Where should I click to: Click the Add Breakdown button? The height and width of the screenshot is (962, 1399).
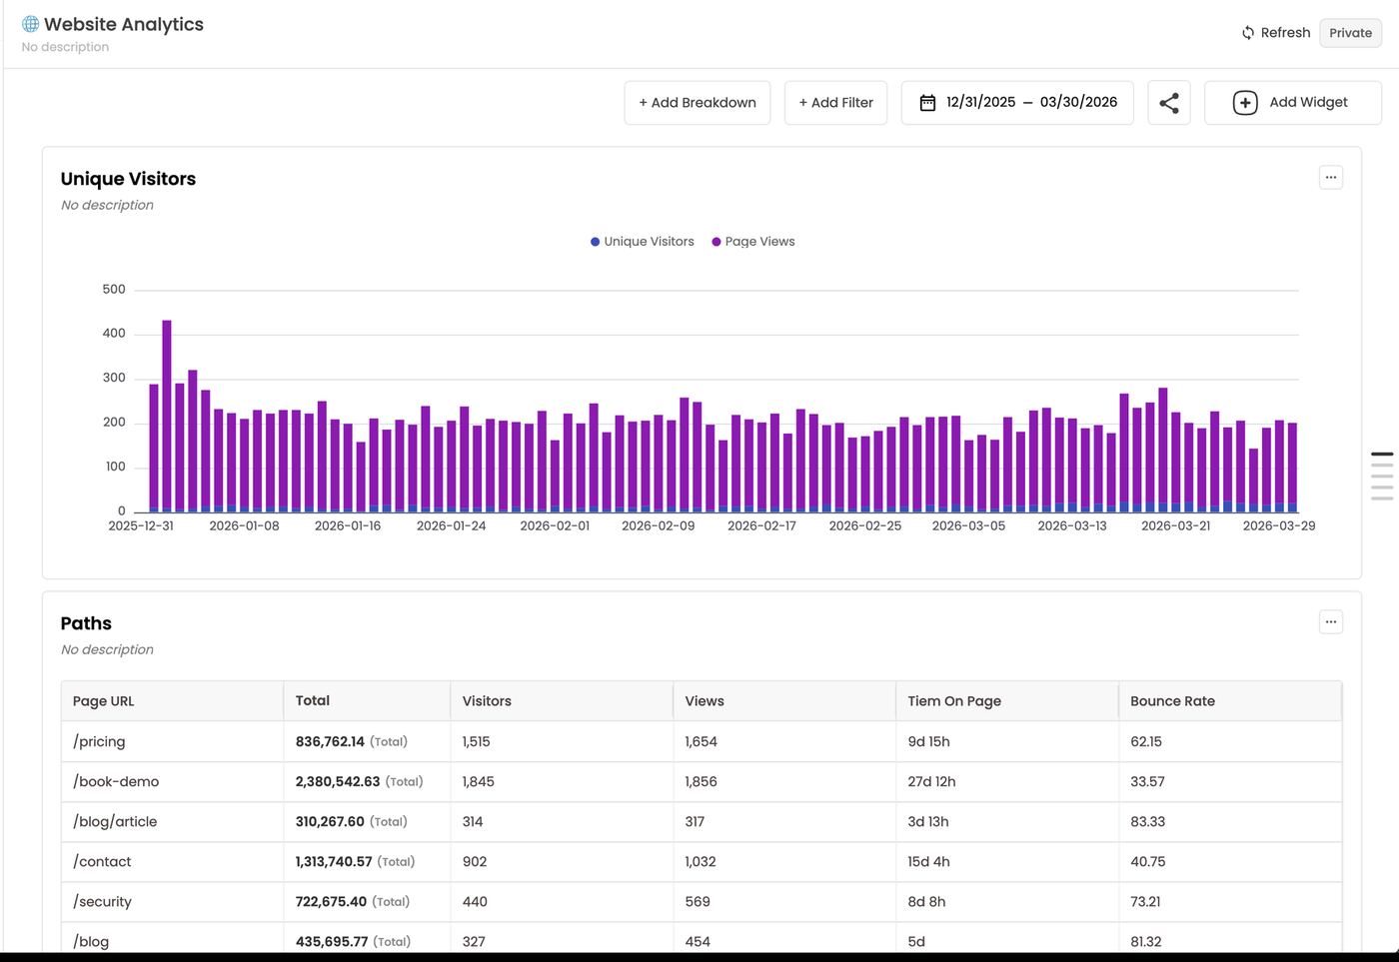point(698,103)
